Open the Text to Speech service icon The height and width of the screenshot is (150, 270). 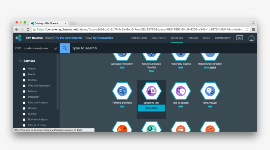[181, 91]
